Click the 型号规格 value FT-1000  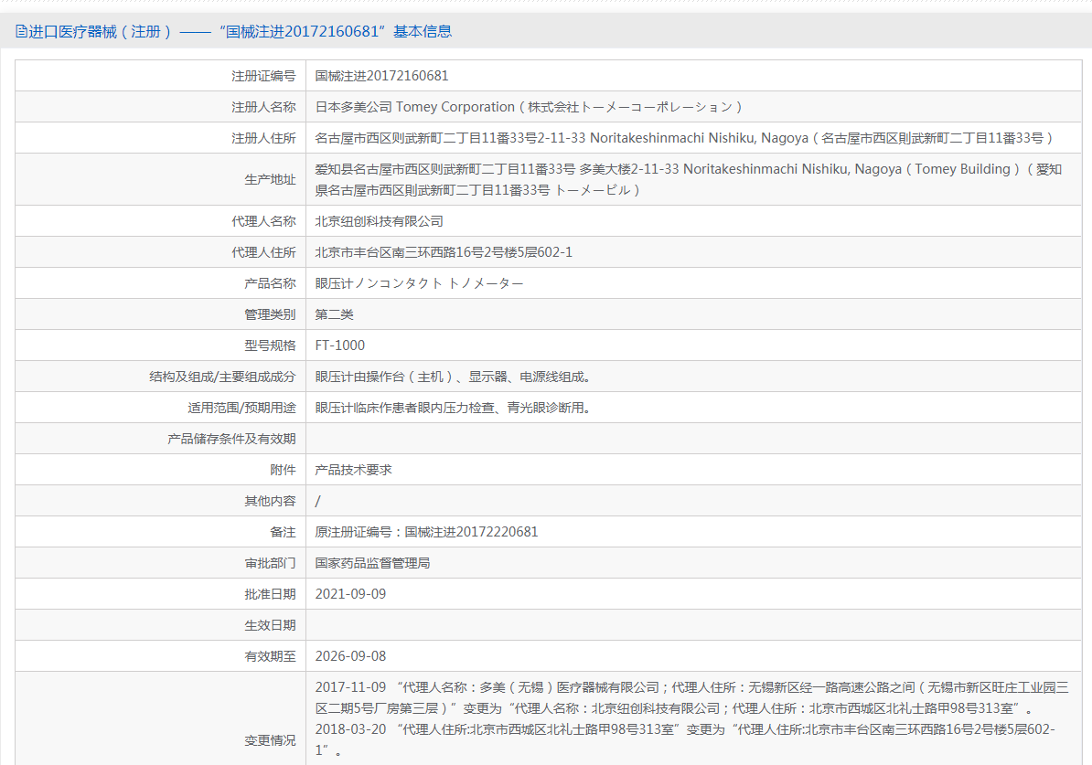point(340,345)
